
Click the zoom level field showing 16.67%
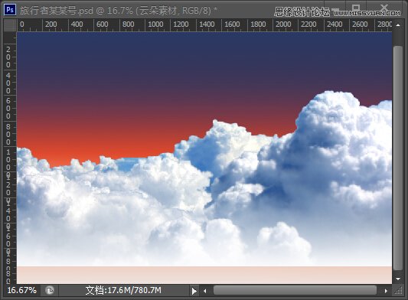[22, 290]
